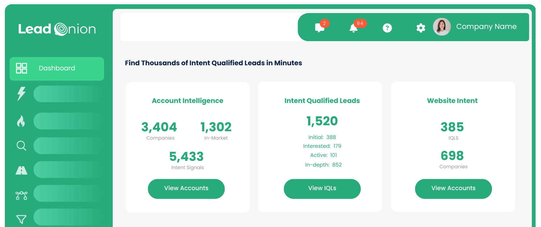
Task: Click the magnifying glass sidebar icon
Action: click(21, 146)
